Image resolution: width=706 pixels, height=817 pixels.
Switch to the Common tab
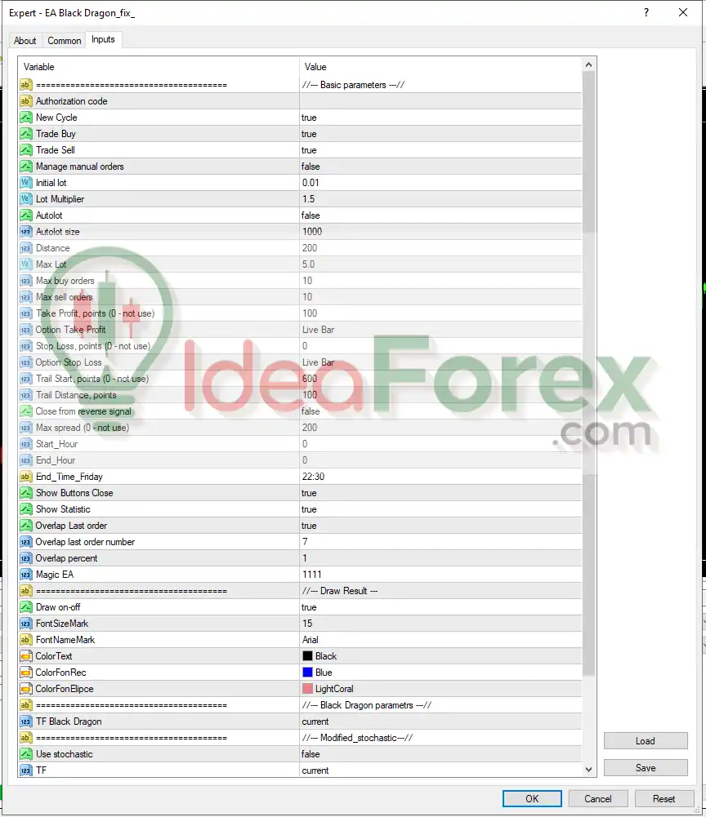(x=65, y=41)
